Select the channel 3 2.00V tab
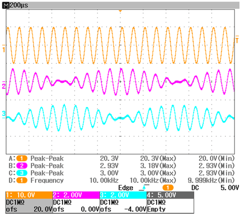The image size is (241, 215). click(x=123, y=195)
